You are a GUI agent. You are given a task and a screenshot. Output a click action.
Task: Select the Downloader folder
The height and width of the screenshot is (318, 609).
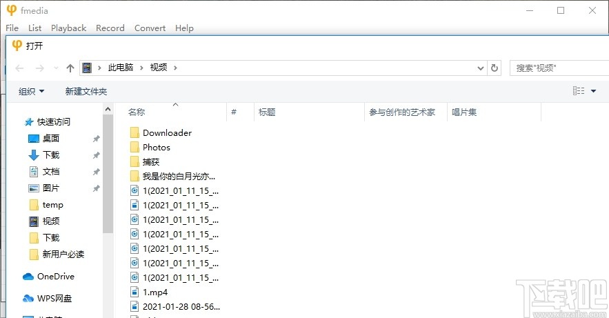point(167,133)
